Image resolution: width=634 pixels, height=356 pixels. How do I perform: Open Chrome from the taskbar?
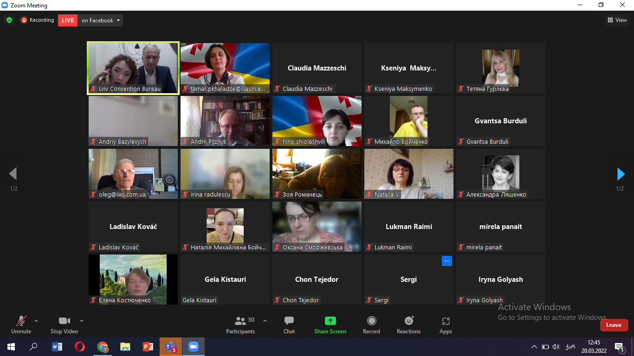click(x=103, y=347)
